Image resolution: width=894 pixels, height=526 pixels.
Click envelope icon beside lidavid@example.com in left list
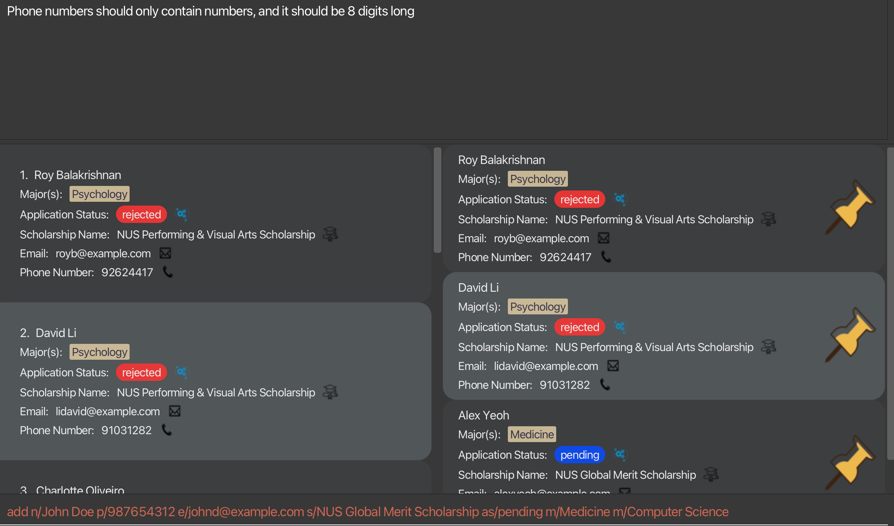pyautogui.click(x=175, y=411)
